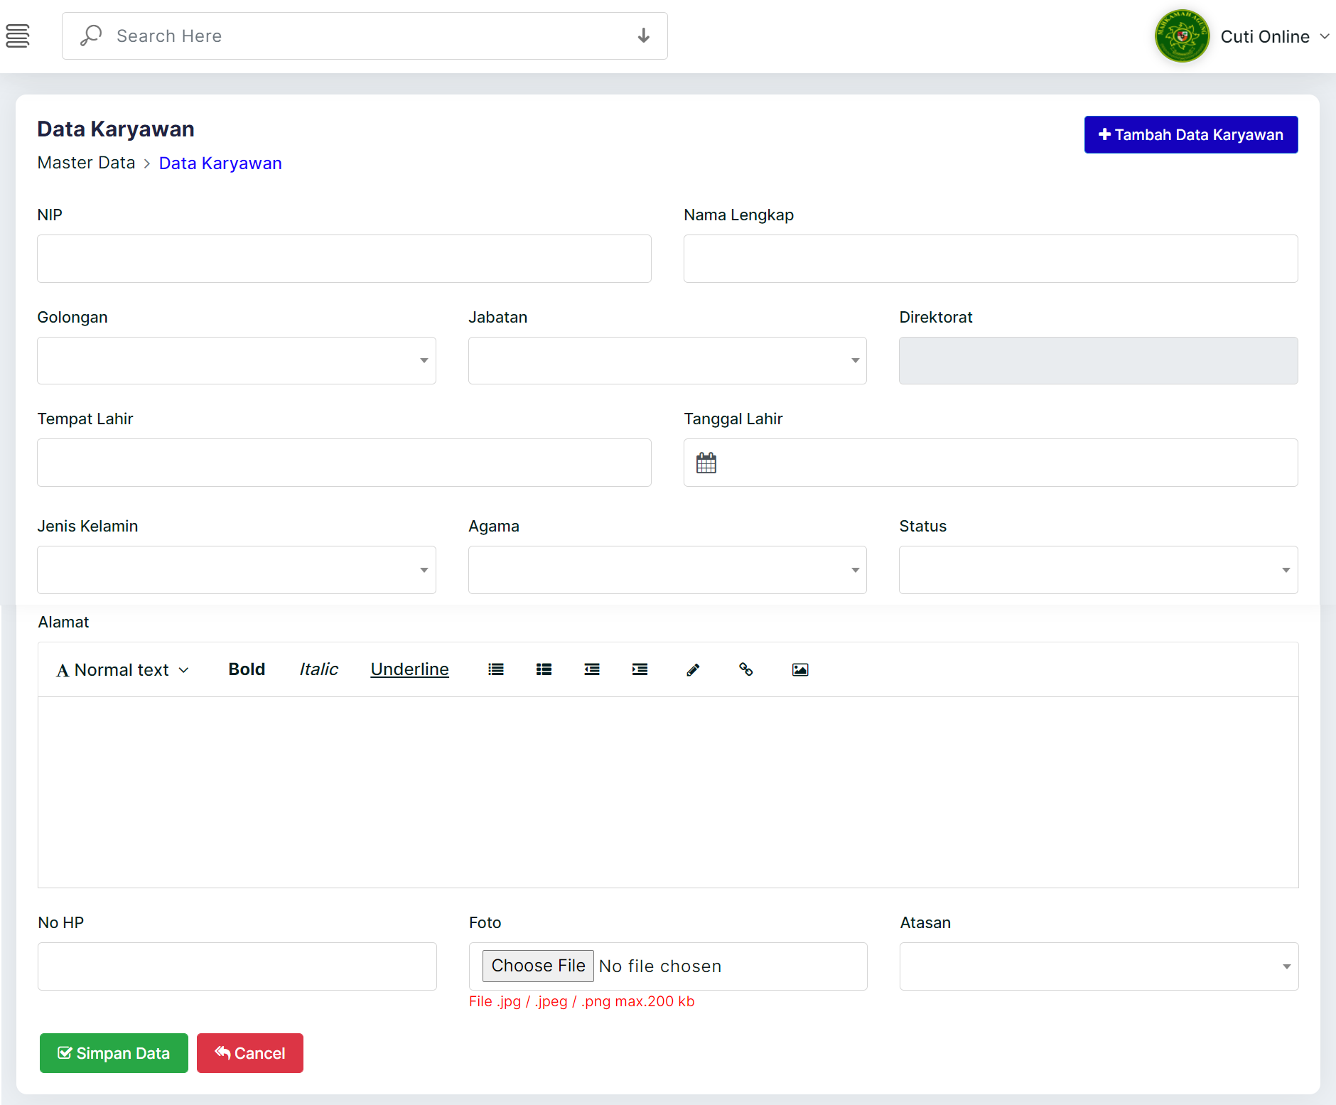Toggle the sidebar with the hamburger icon
The width and height of the screenshot is (1336, 1105).
(x=18, y=36)
